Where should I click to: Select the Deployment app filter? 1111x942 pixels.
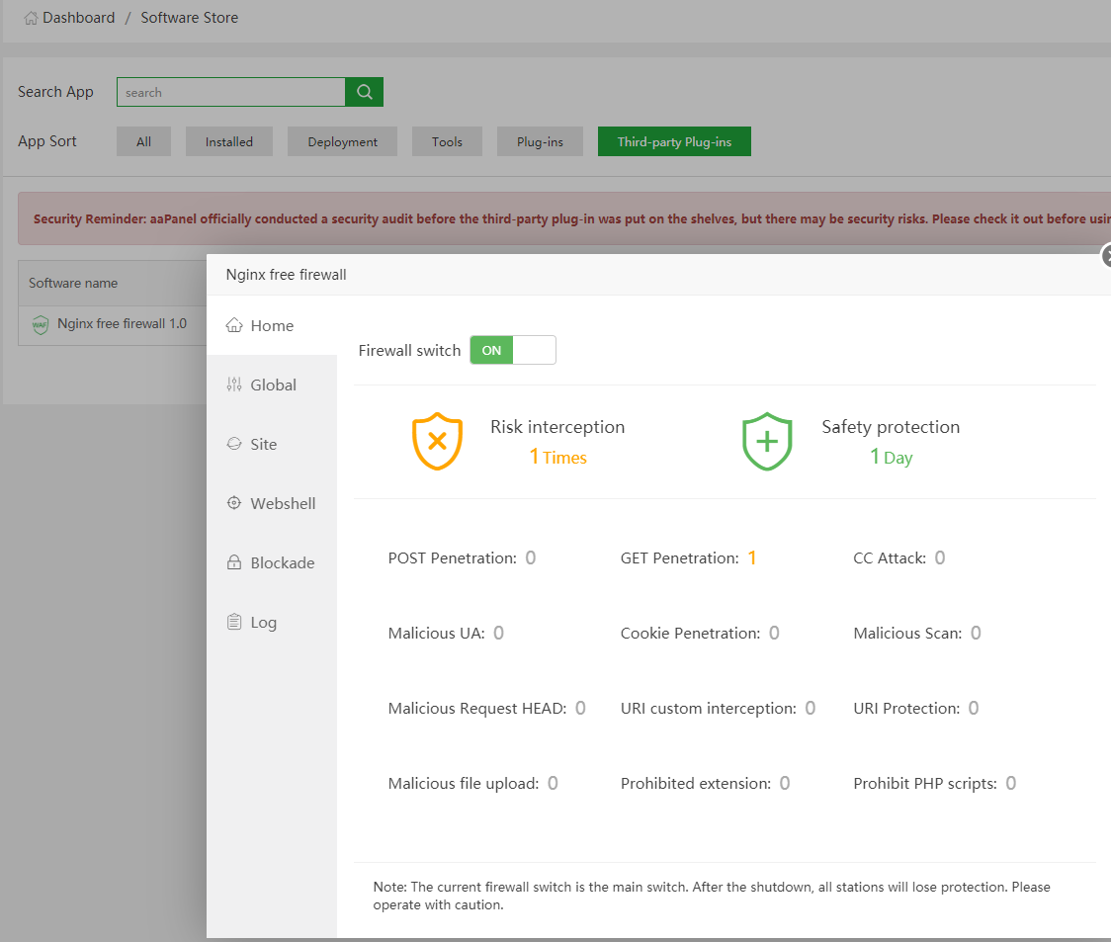coord(342,141)
